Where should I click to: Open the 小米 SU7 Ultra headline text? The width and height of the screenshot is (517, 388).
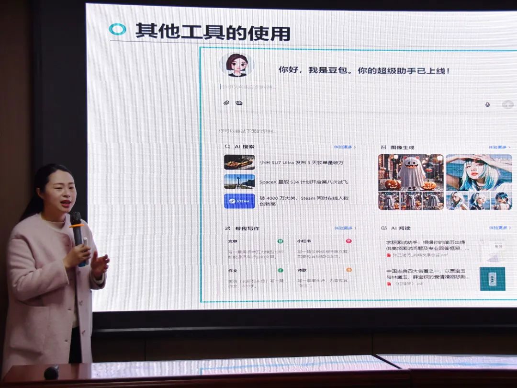coord(302,162)
